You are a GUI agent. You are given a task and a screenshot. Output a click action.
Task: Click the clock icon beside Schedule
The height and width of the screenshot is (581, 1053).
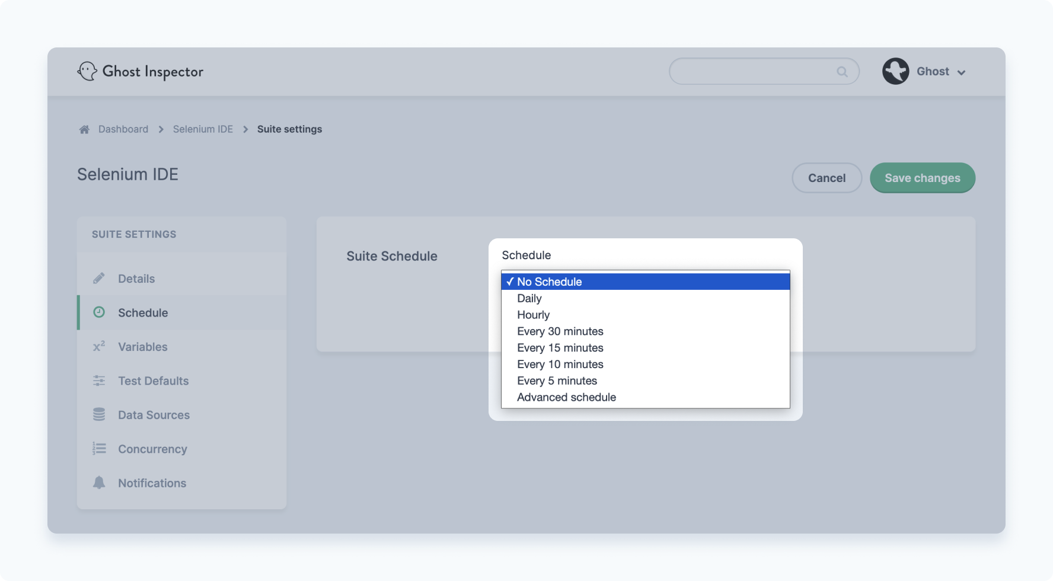(x=99, y=312)
